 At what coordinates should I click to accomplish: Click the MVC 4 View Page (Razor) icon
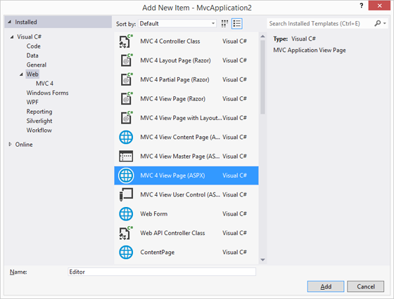pyautogui.click(x=126, y=99)
